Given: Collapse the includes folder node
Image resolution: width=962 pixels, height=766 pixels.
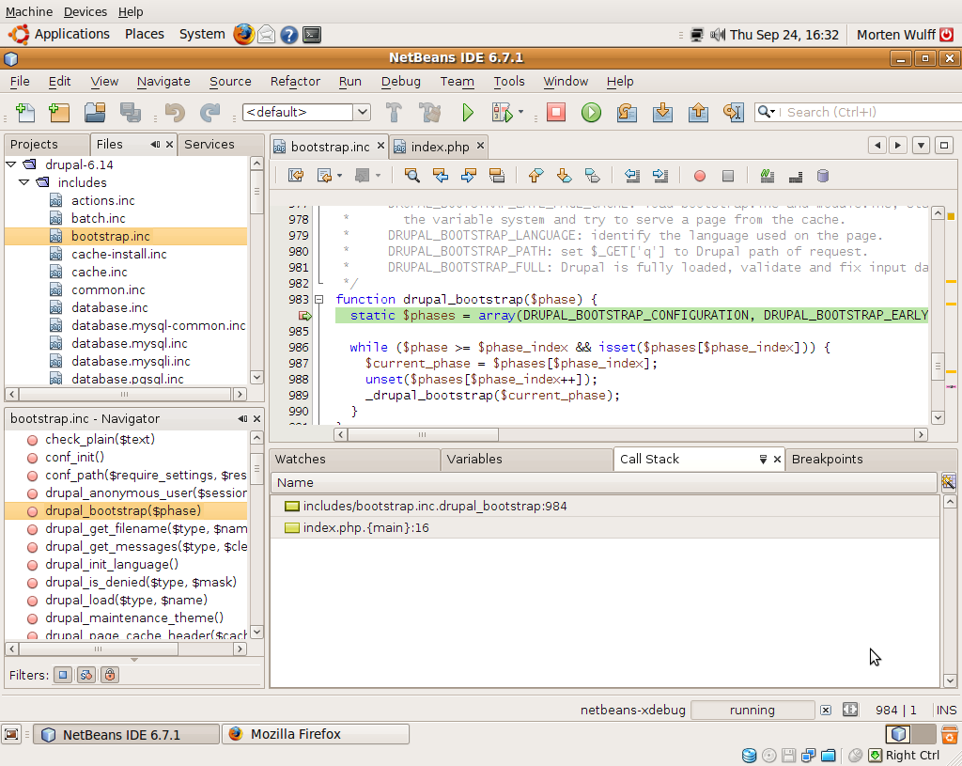Looking at the screenshot, I should pos(23,182).
